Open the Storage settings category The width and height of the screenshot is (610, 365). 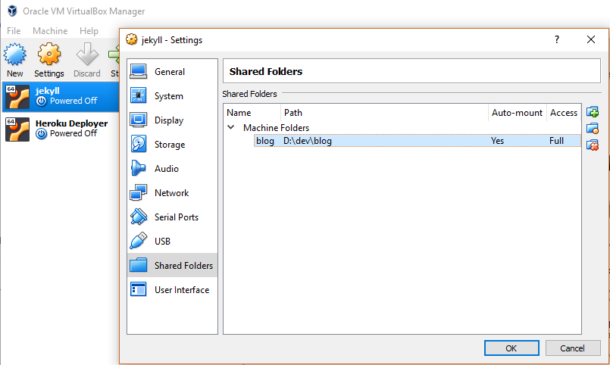pyautogui.click(x=172, y=144)
